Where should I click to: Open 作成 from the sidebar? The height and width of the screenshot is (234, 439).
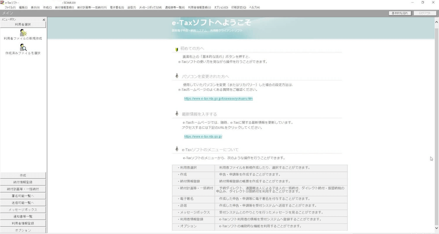(x=23, y=175)
